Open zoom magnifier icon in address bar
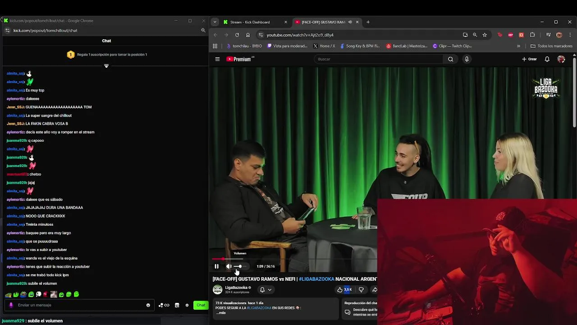577x325 pixels. (475, 35)
